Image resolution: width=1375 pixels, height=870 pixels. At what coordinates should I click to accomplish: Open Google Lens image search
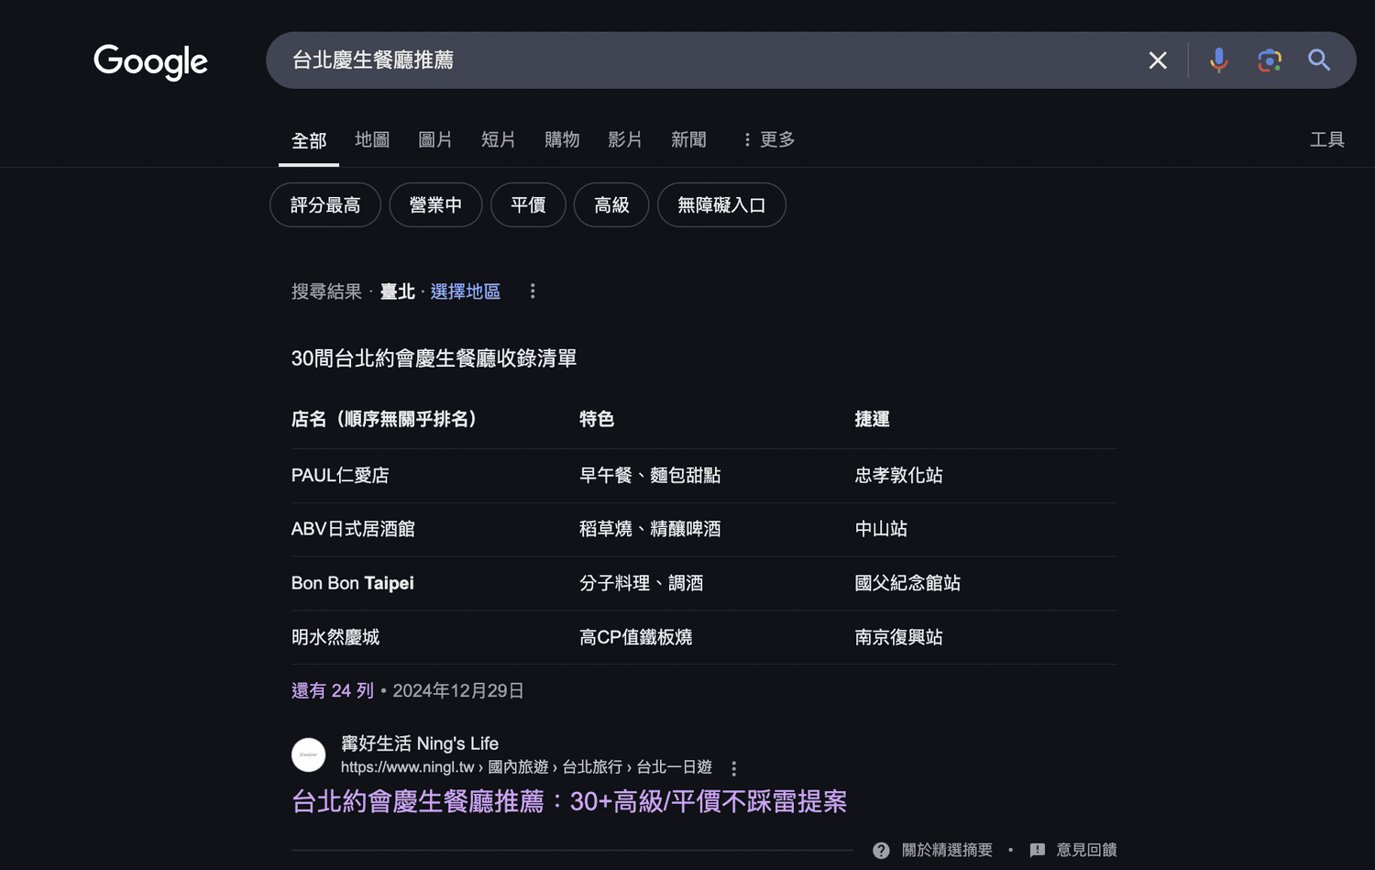[1270, 61]
